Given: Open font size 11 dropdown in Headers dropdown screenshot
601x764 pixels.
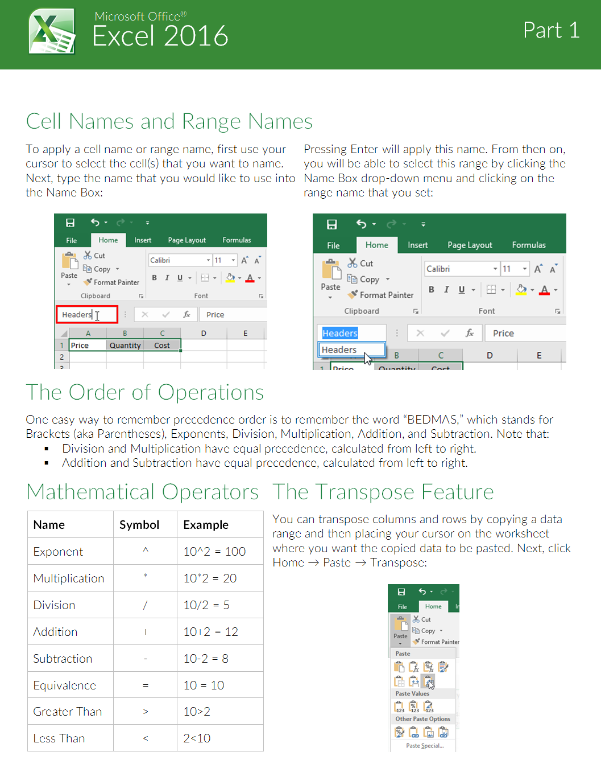Looking at the screenshot, I should pyautogui.click(x=525, y=269).
